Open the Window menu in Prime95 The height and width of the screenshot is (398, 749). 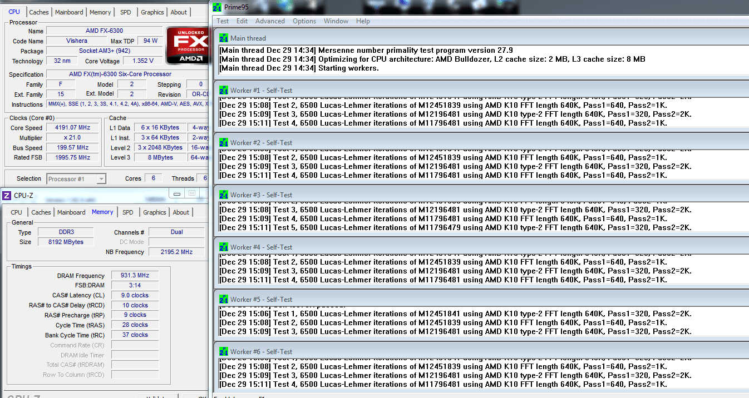coord(336,21)
